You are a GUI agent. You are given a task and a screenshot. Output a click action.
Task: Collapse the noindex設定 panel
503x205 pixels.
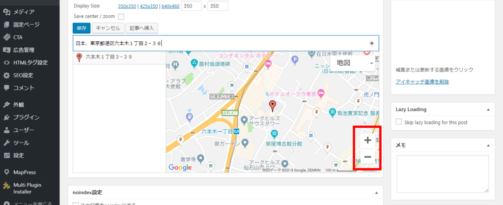pos(376,192)
